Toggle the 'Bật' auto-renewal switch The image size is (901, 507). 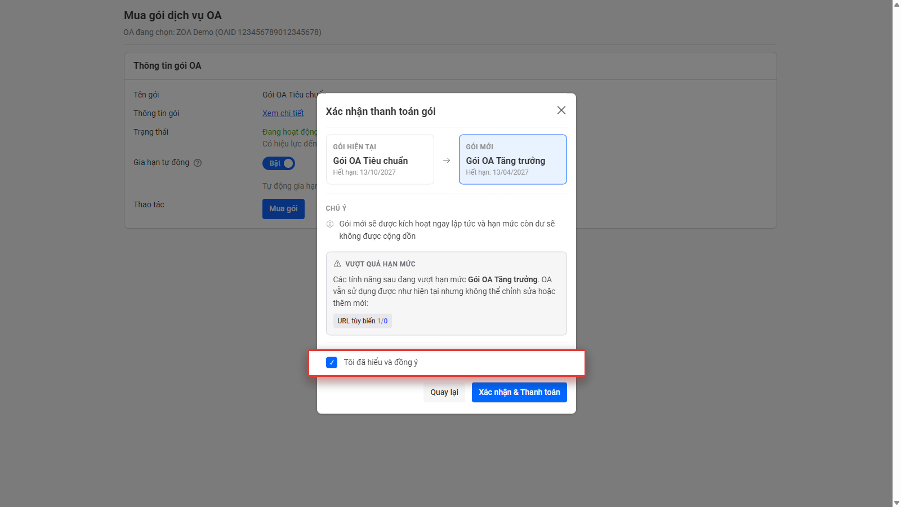coord(279,163)
